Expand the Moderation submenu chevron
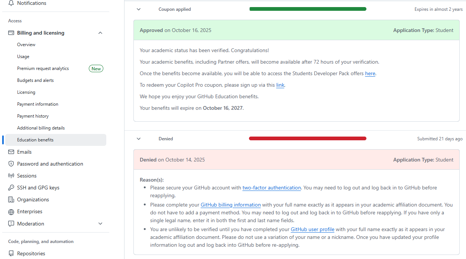Image resolution: width=466 pixels, height=259 pixels. pos(100,224)
